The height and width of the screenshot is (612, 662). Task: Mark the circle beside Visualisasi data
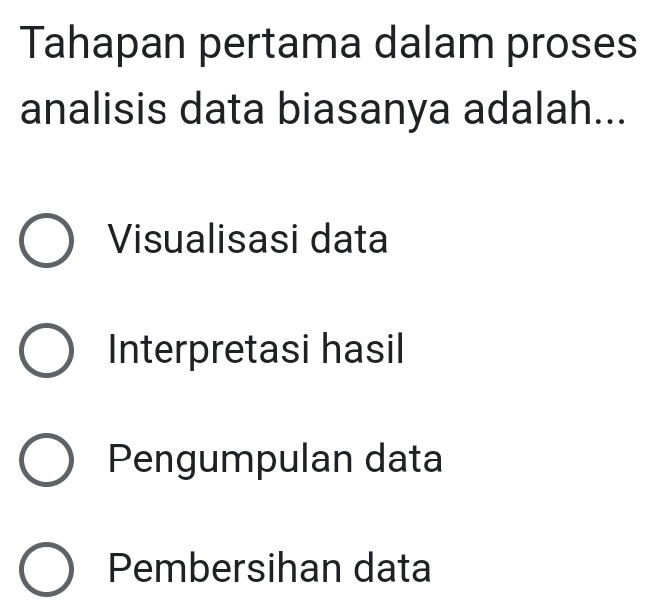[x=46, y=241]
